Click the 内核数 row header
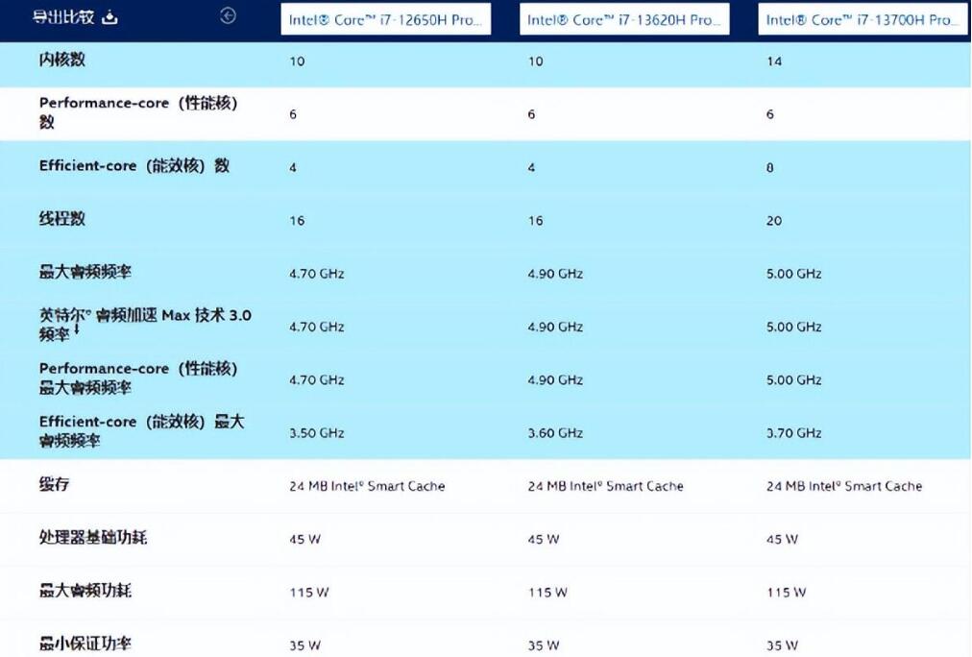972x657 pixels. 58,61
